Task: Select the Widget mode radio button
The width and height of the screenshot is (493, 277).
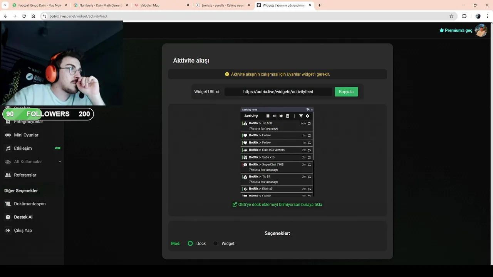Action: [215, 244]
